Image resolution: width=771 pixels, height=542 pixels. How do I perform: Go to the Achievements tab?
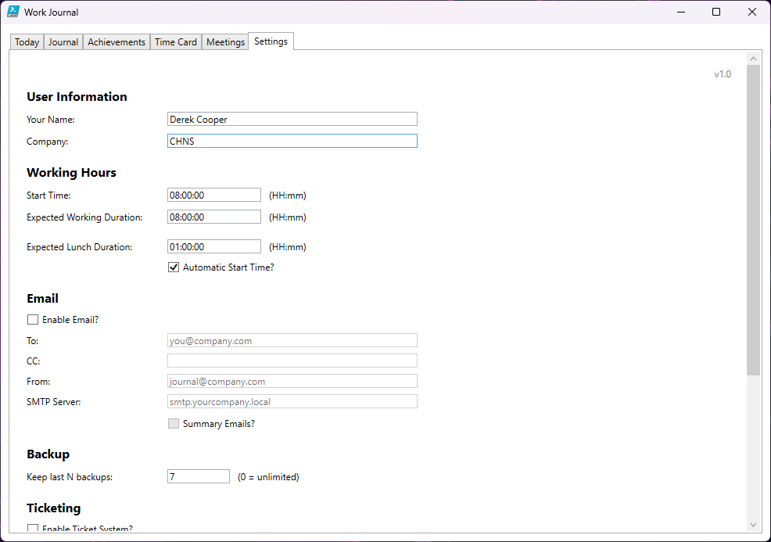click(117, 42)
